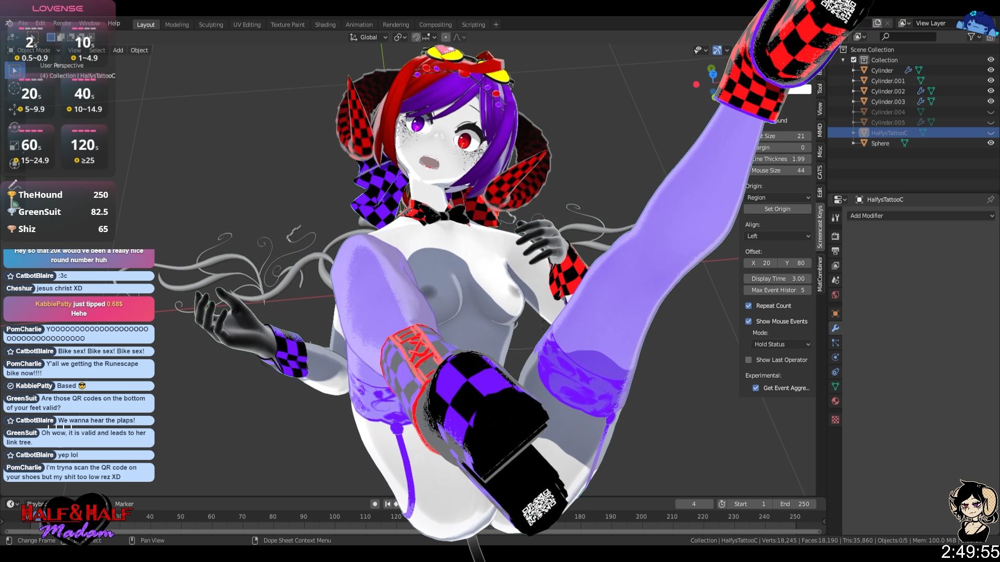Switch to the Scripting workspace tab
Viewport: 1000px width, 562px height.
[473, 24]
